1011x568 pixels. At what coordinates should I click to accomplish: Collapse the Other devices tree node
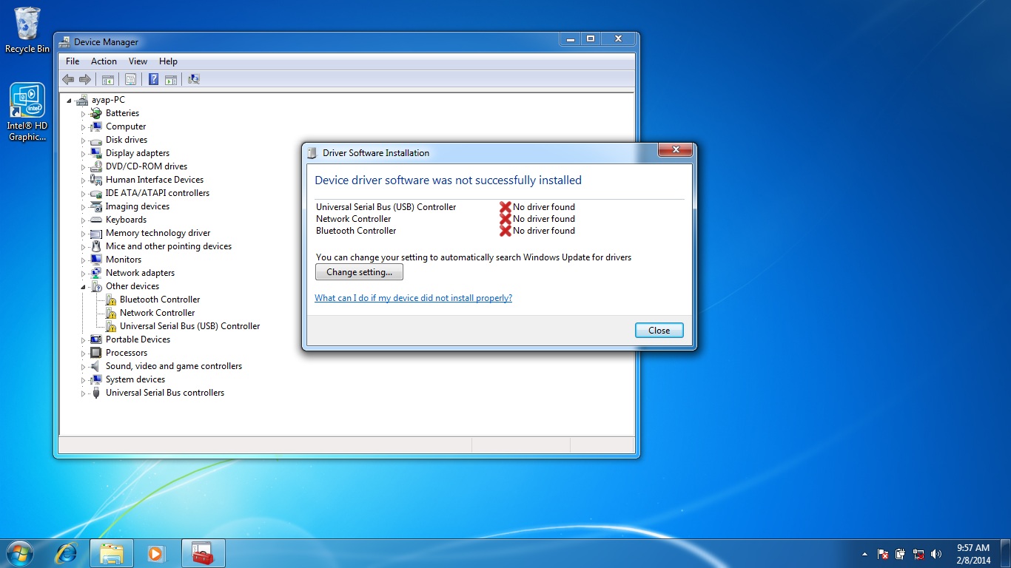[84, 286]
